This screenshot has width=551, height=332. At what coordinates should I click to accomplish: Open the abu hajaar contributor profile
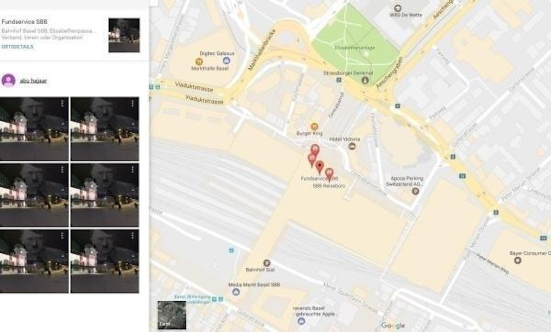pyautogui.click(x=33, y=81)
